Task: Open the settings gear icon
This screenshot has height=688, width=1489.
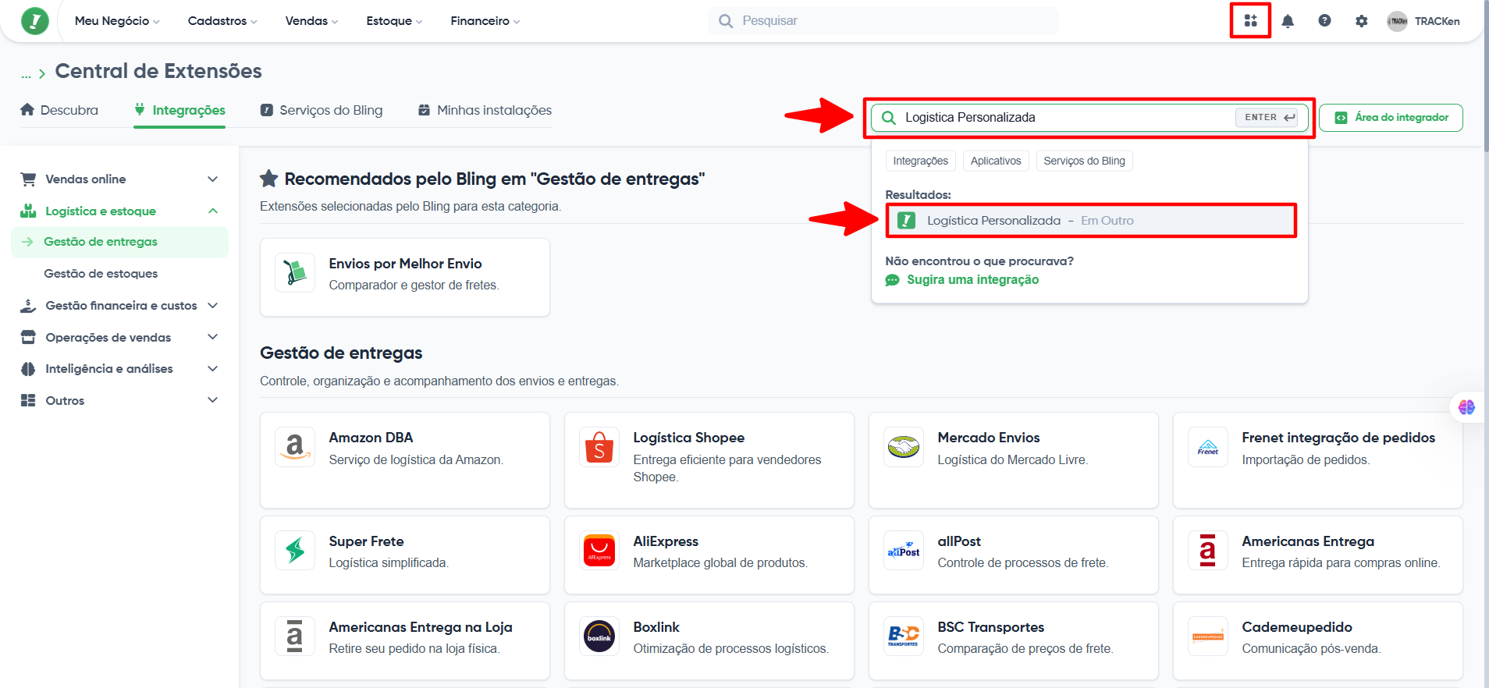Action: click(1361, 21)
